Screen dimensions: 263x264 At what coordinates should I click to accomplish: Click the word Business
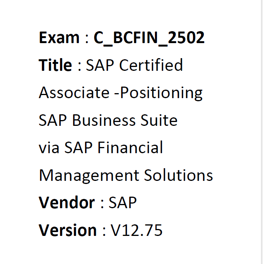point(104,120)
